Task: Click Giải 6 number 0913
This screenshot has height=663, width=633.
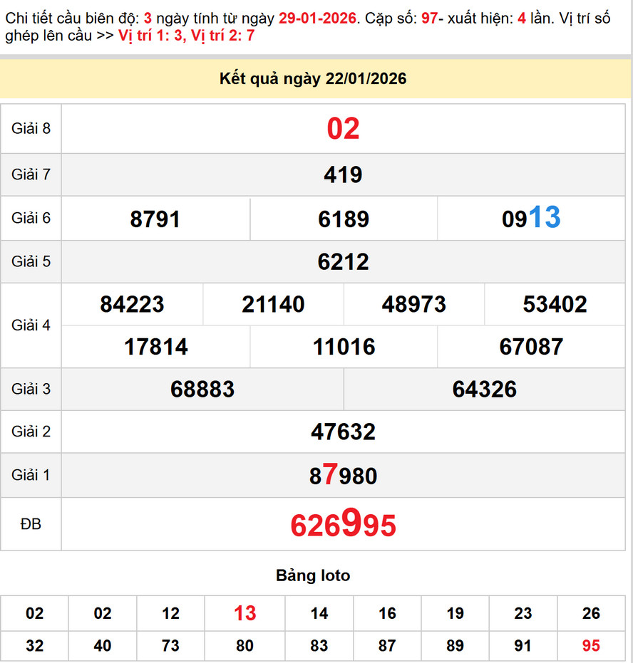Action: [x=531, y=218]
